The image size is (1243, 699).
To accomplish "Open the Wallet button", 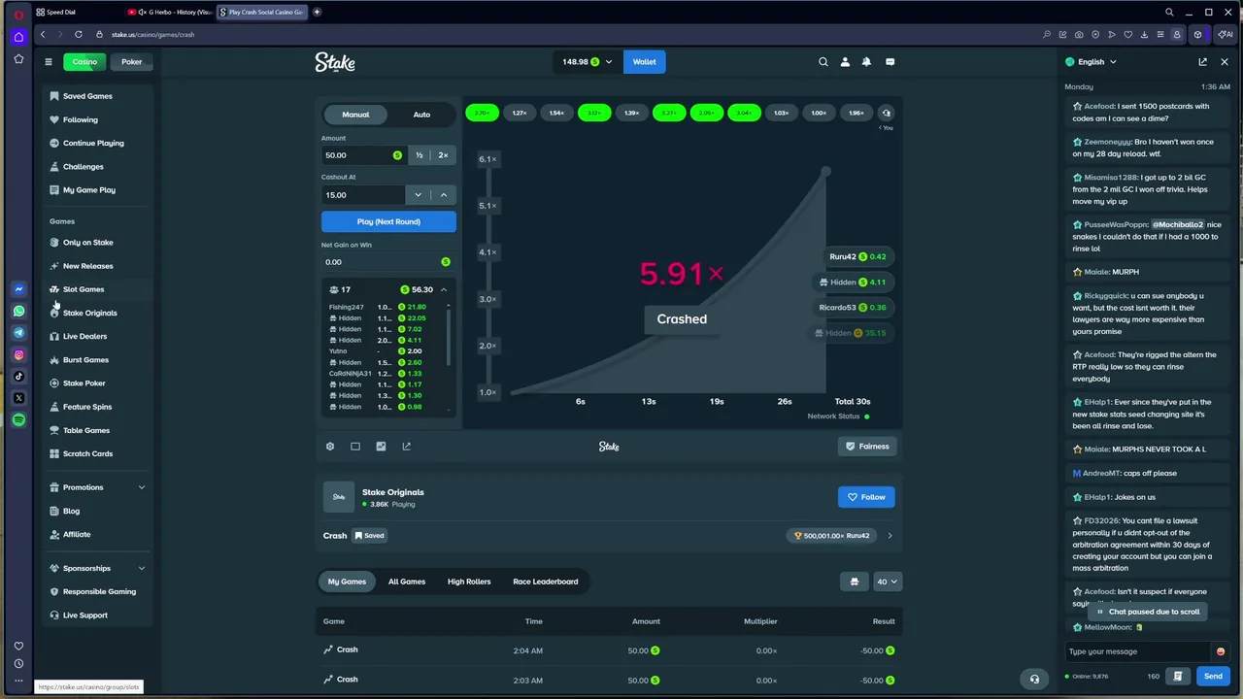I will pyautogui.click(x=645, y=61).
